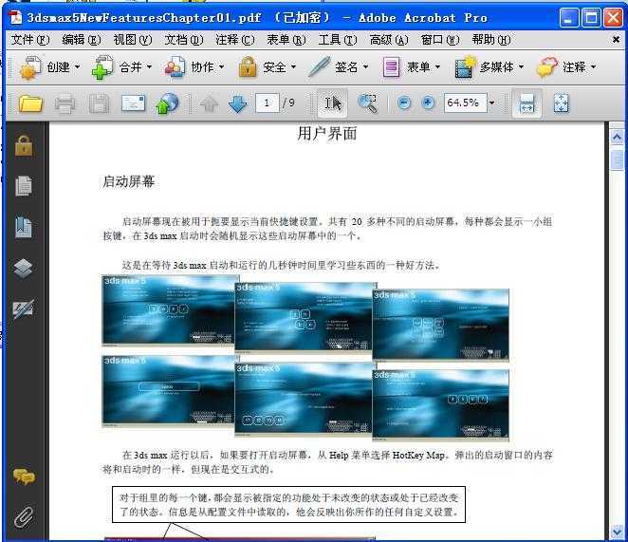Open the Layers panel in sidebar
Viewport: 628px width, 542px height.
tap(23, 269)
